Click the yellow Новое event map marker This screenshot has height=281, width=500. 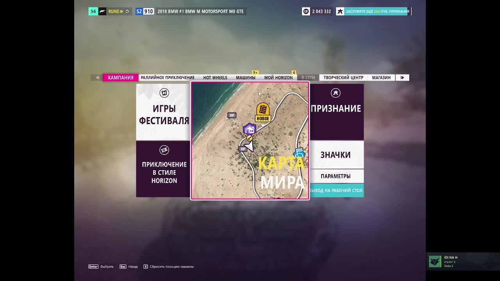[x=263, y=112]
